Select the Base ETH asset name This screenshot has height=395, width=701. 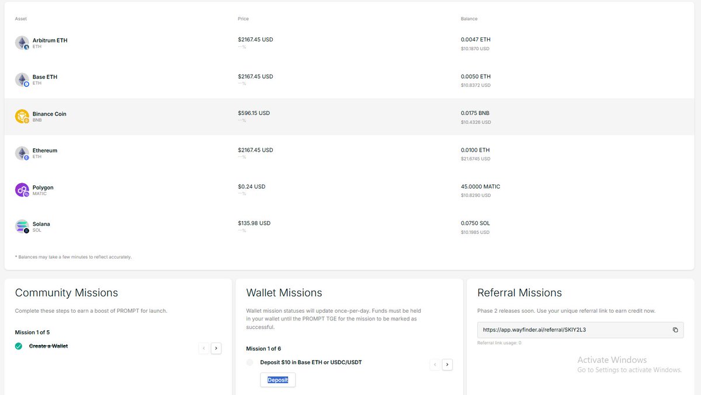[45, 77]
